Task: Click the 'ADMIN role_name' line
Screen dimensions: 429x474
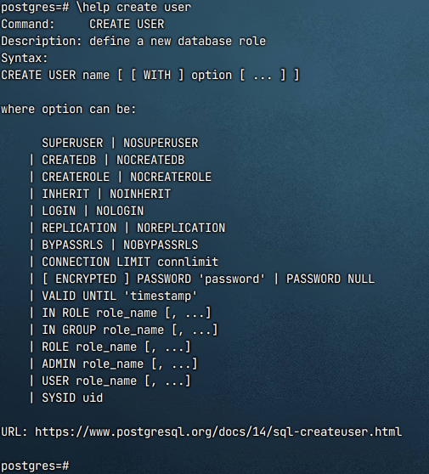Action: [120, 364]
